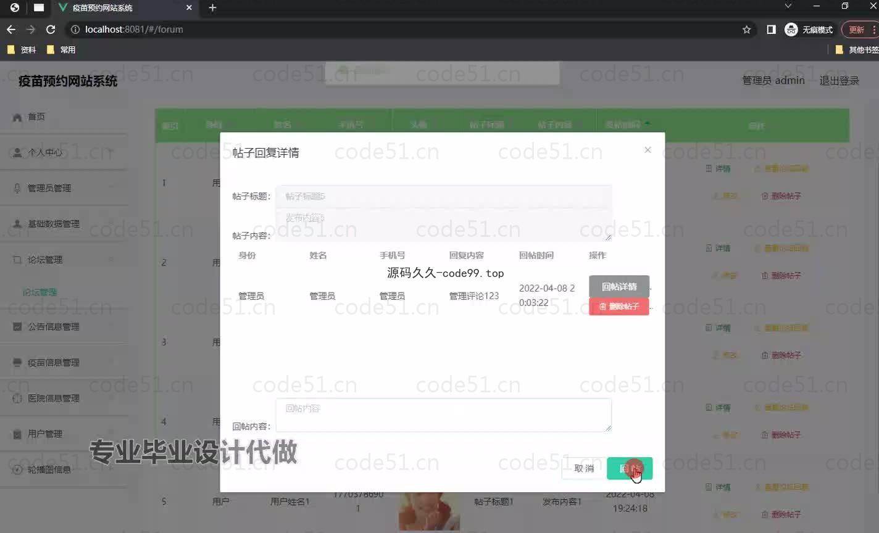Click the browser forward arrow

click(30, 30)
